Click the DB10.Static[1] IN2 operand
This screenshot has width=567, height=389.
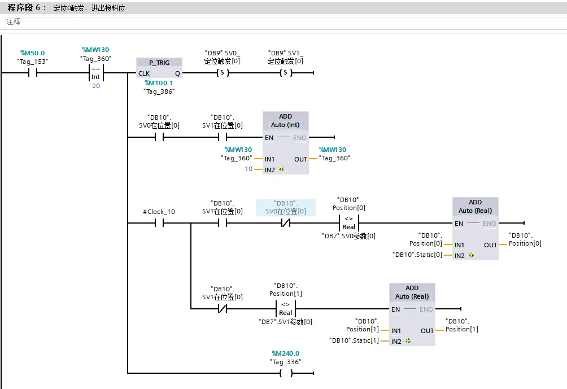[354, 340]
